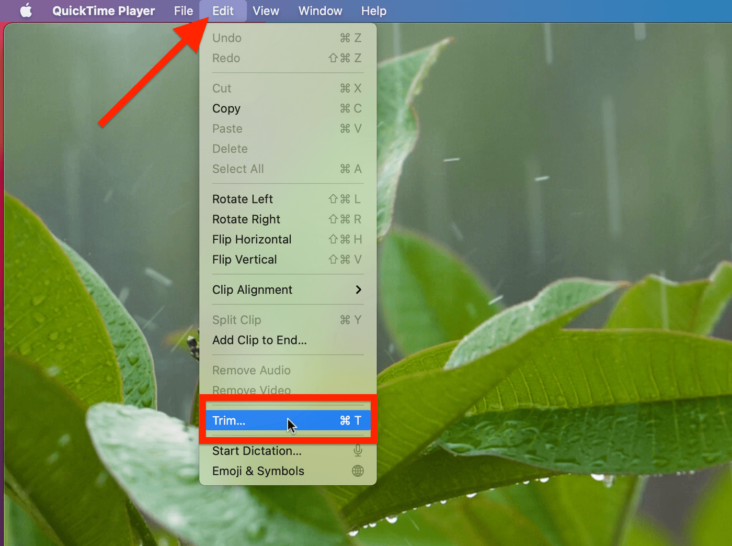The image size is (732, 546).
Task: Select Rotate Left
Action: point(243,199)
